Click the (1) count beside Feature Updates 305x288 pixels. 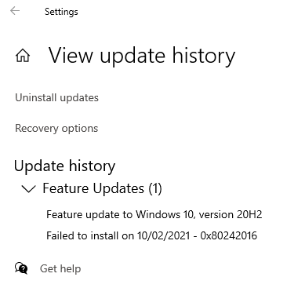point(155,188)
